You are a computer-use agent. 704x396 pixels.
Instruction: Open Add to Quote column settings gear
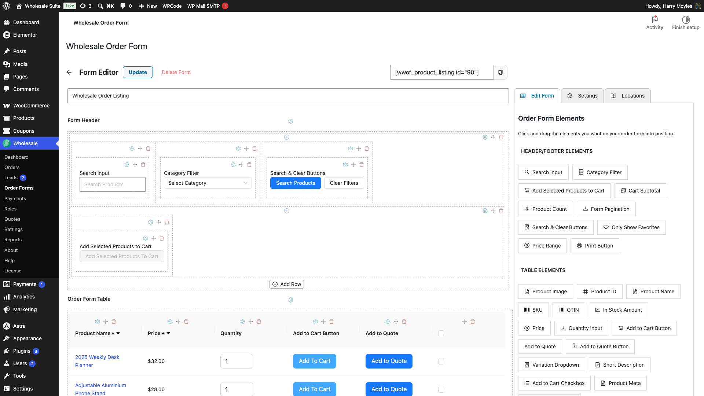tap(388, 322)
